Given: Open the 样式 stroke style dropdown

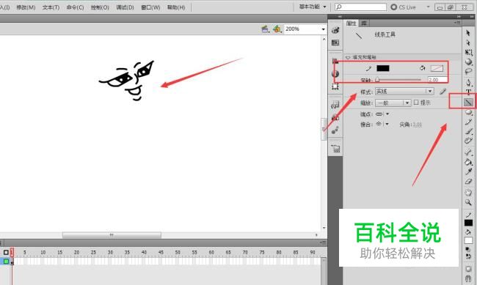Looking at the screenshot, I should [404, 91].
